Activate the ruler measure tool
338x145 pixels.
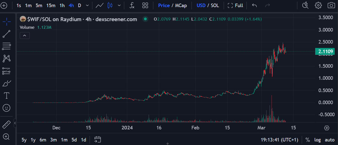tap(6, 125)
